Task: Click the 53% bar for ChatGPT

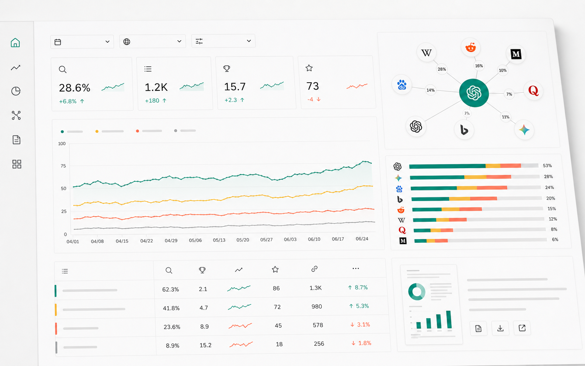Action: (x=474, y=166)
